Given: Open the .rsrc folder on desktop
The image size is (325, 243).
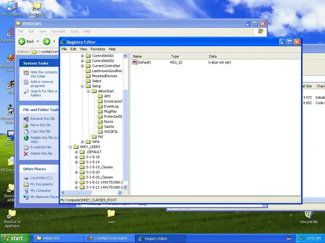Looking at the screenshot, I should pyautogui.click(x=111, y=216).
